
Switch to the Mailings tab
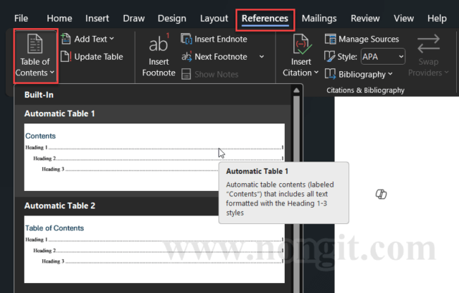[319, 19]
